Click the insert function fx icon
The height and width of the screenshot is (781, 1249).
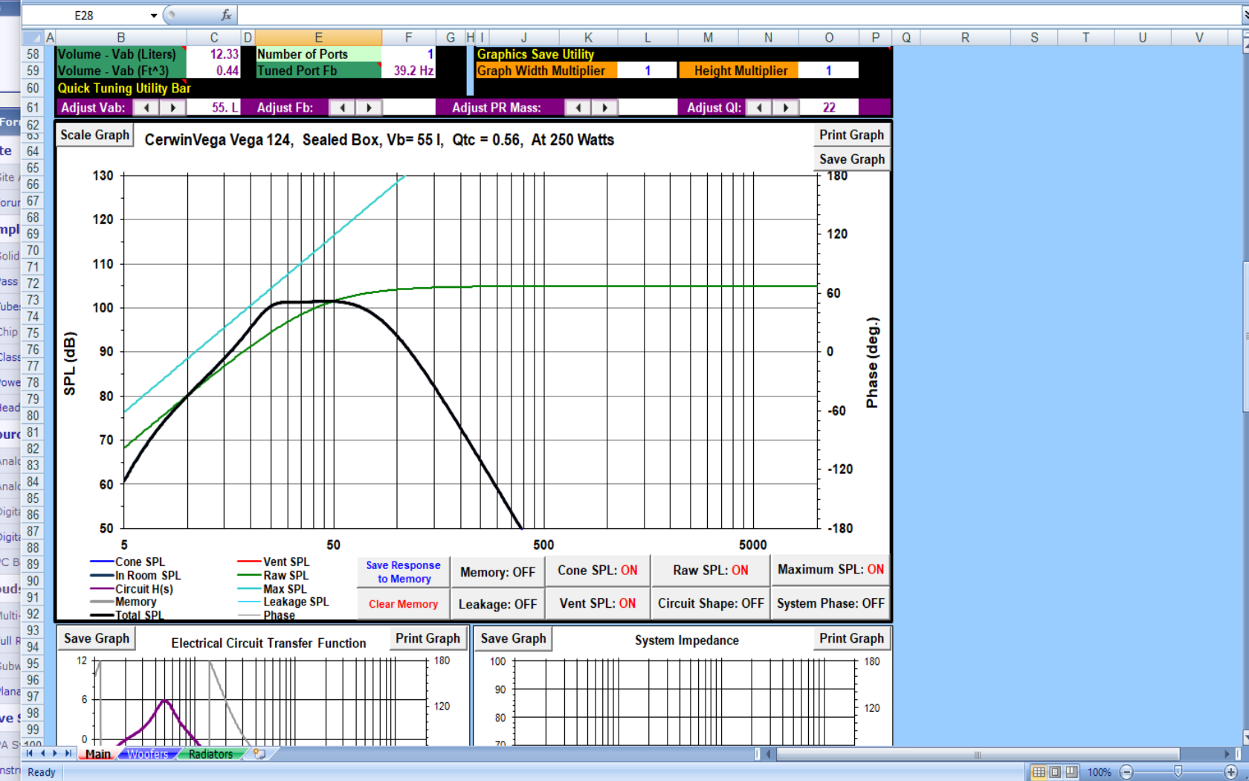(226, 15)
